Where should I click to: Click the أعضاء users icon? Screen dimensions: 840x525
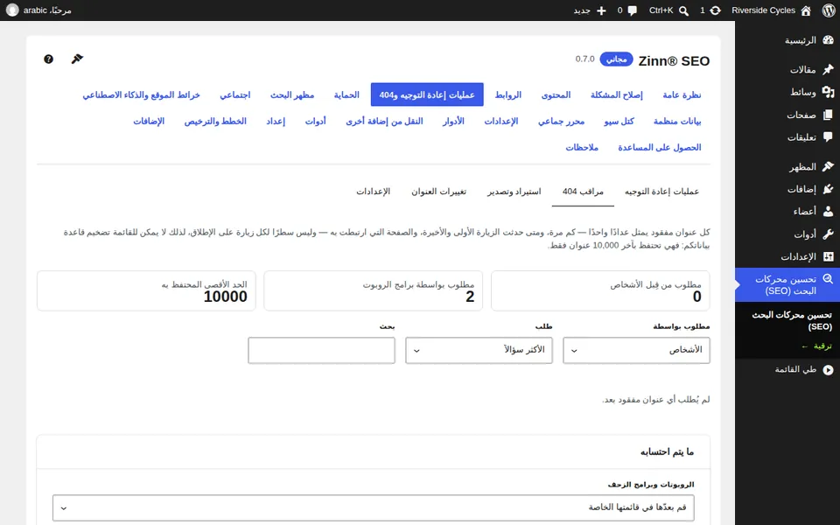click(x=829, y=212)
